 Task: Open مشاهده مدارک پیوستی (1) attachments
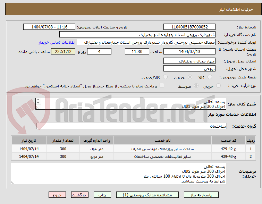click(147, 195)
